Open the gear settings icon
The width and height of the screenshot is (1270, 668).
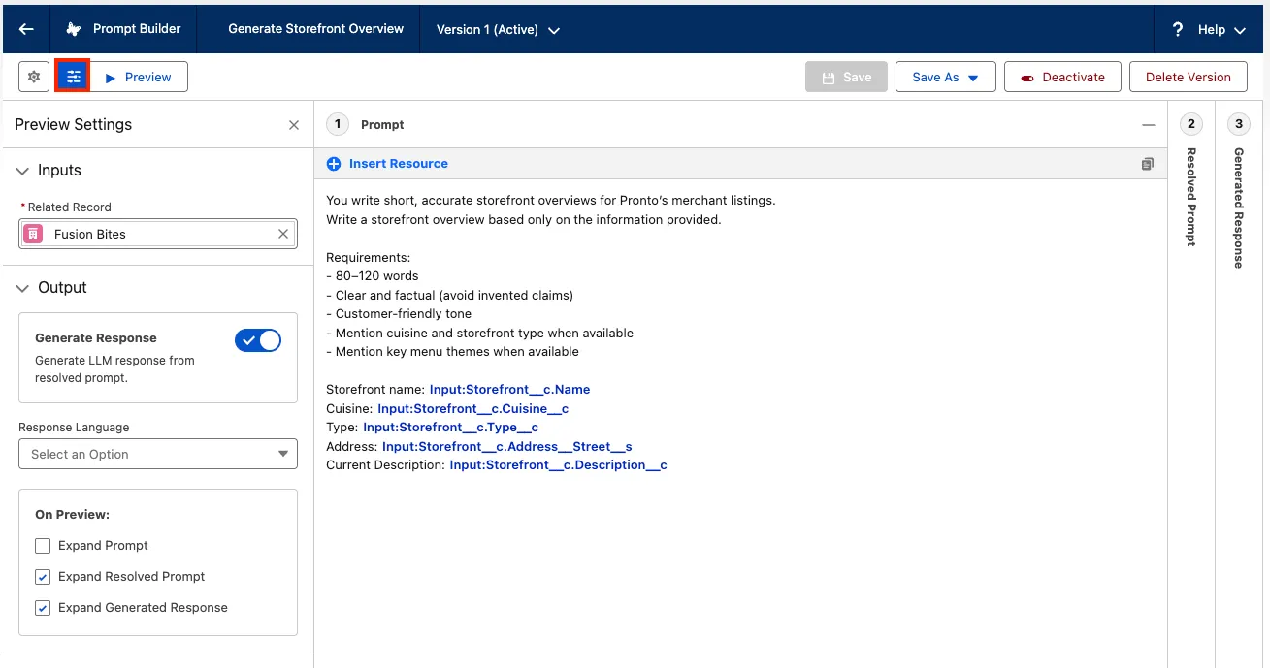pos(34,77)
